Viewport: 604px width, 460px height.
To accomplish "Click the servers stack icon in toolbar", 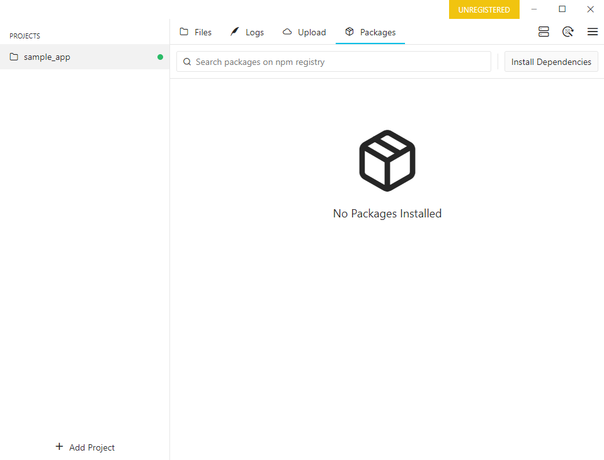I will 544,32.
